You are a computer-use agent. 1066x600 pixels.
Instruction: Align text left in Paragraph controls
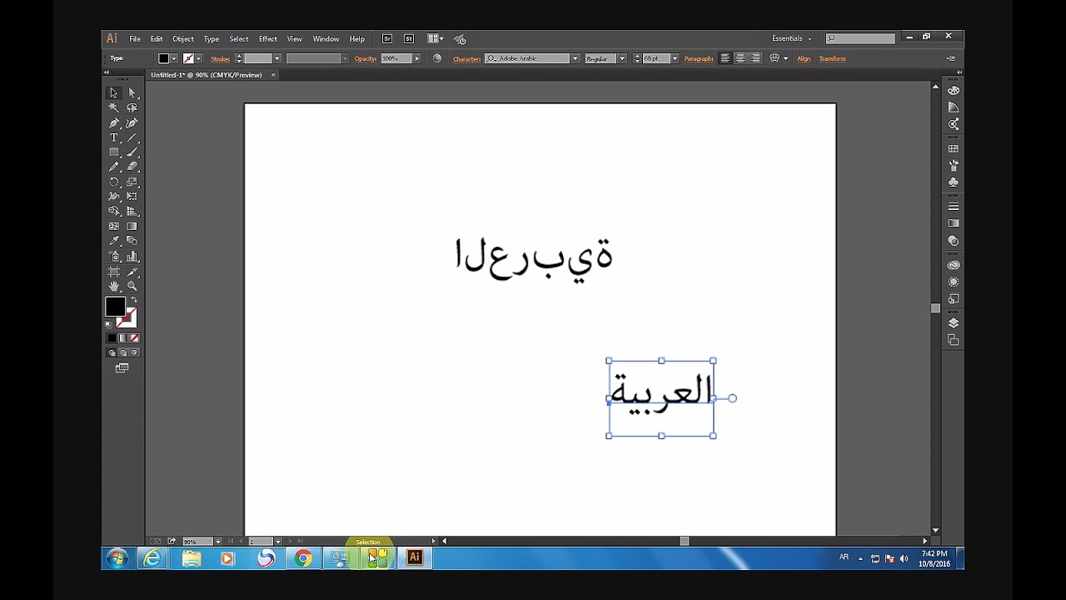(x=725, y=58)
